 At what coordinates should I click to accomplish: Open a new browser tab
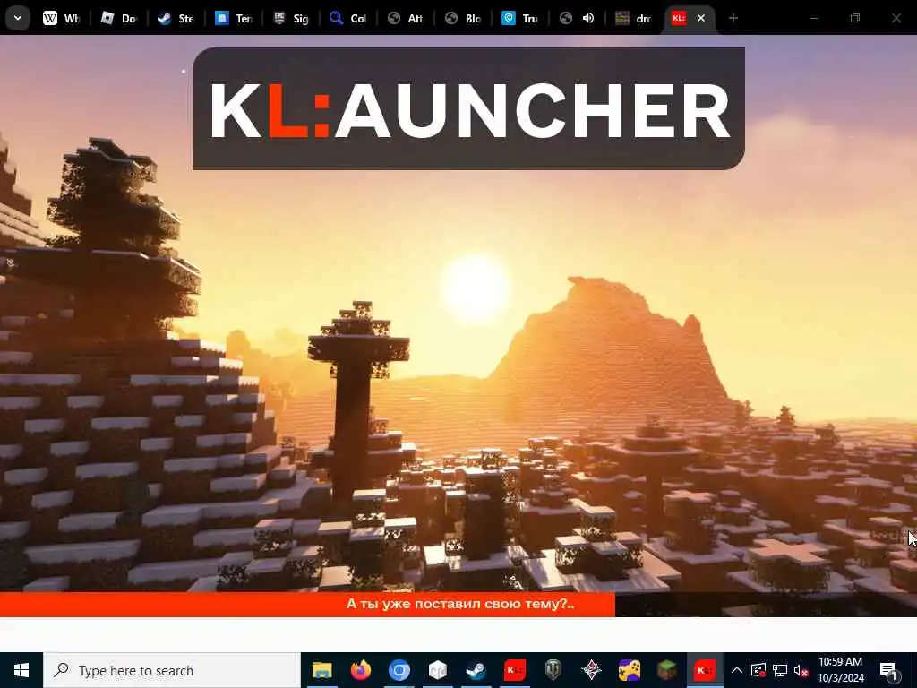[733, 18]
